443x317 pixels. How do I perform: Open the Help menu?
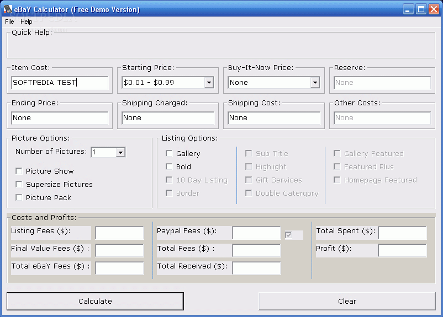(27, 22)
